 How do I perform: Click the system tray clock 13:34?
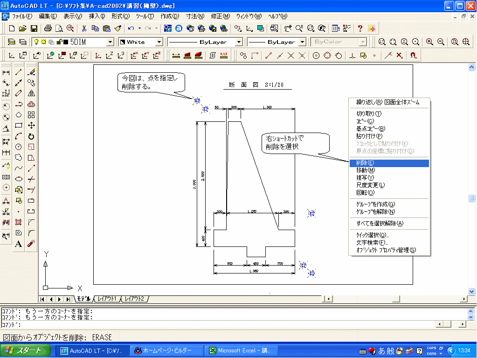[x=464, y=351]
